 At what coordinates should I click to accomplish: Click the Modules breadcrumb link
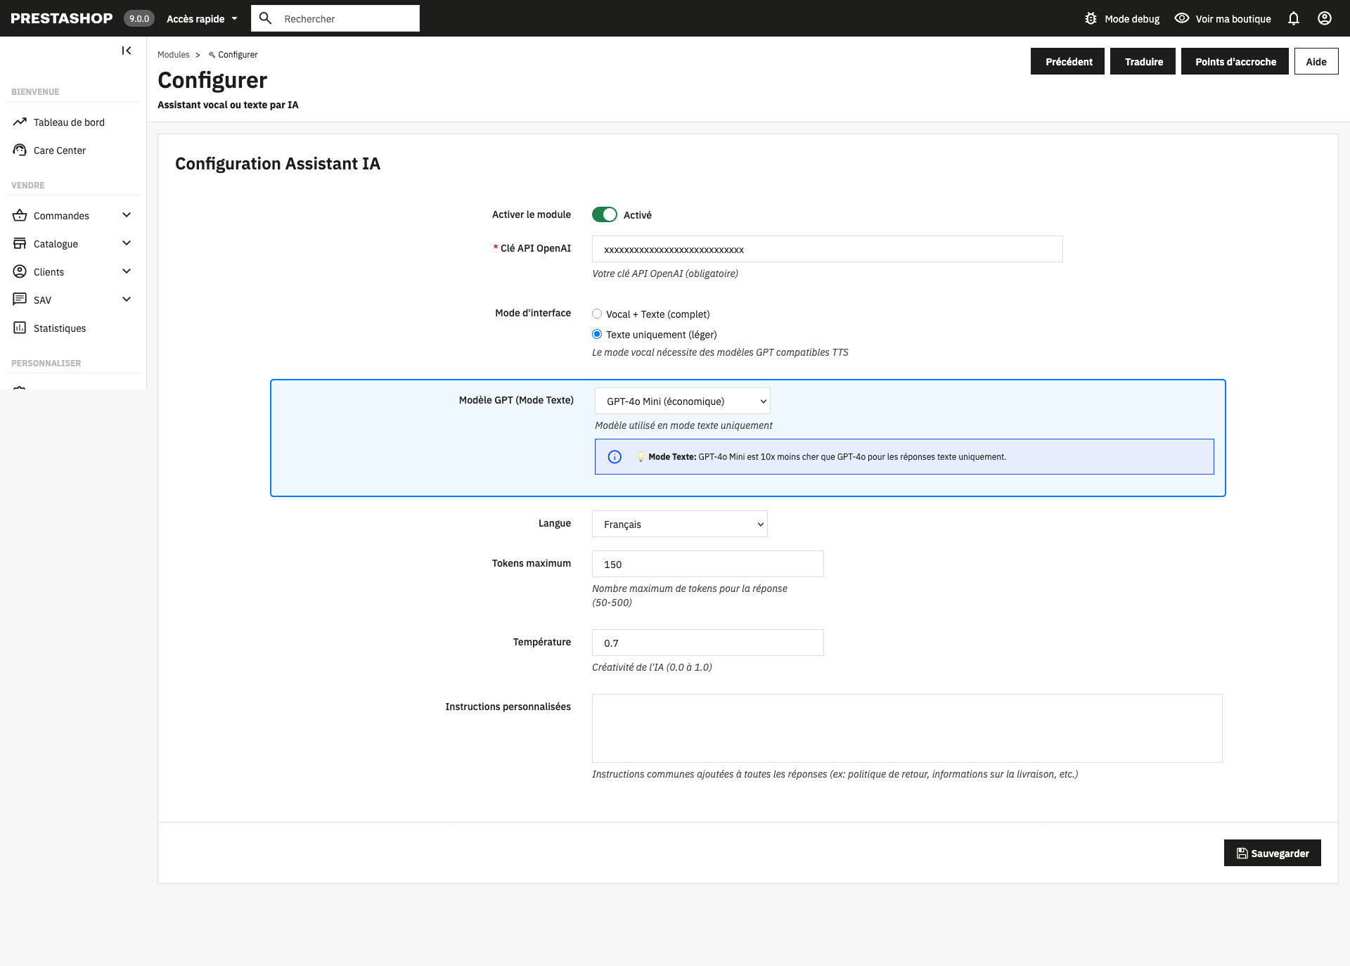173,55
